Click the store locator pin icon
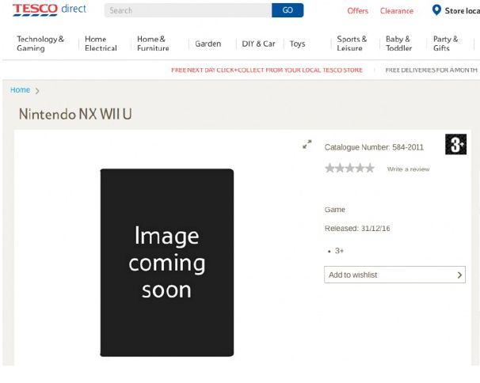Image resolution: width=480 pixels, height=383 pixels. point(436,10)
